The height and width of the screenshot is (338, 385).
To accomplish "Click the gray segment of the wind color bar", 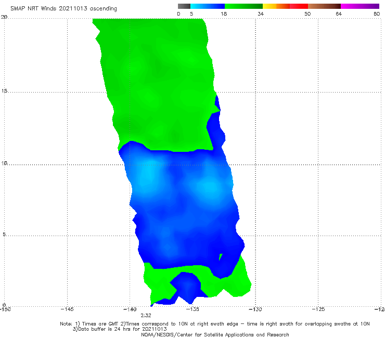I will tap(184, 6).
